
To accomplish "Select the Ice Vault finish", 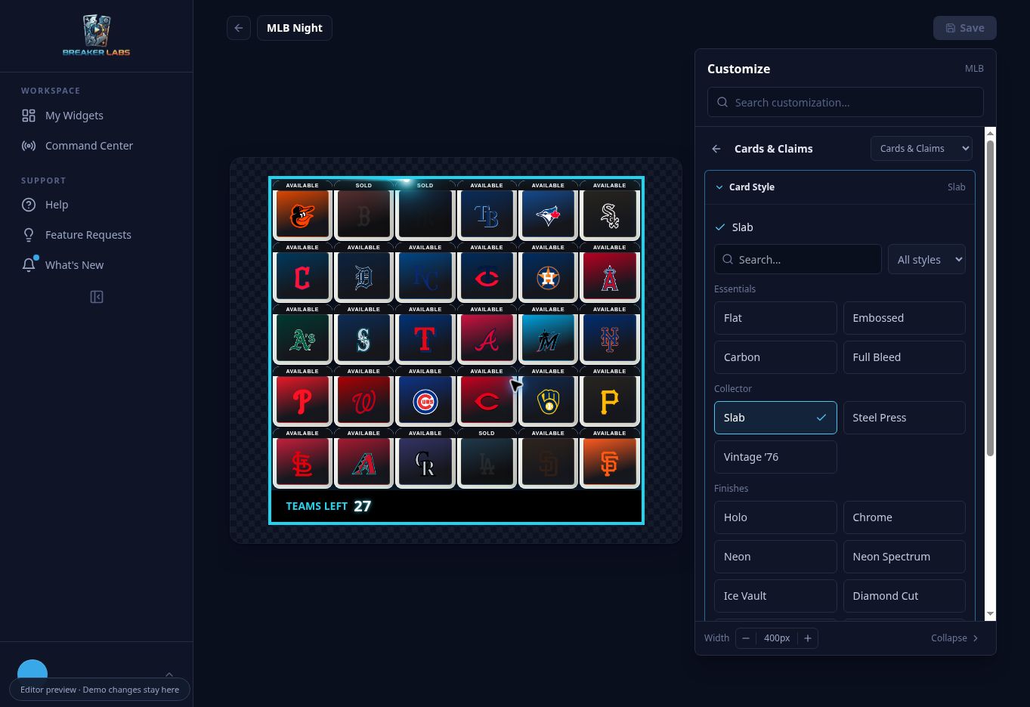I will [x=775, y=596].
